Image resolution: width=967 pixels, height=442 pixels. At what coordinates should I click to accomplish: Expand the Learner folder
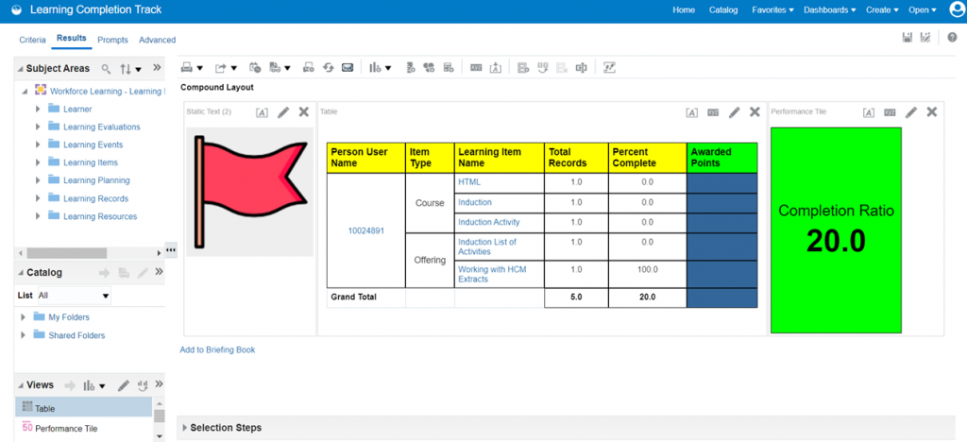tap(38, 110)
